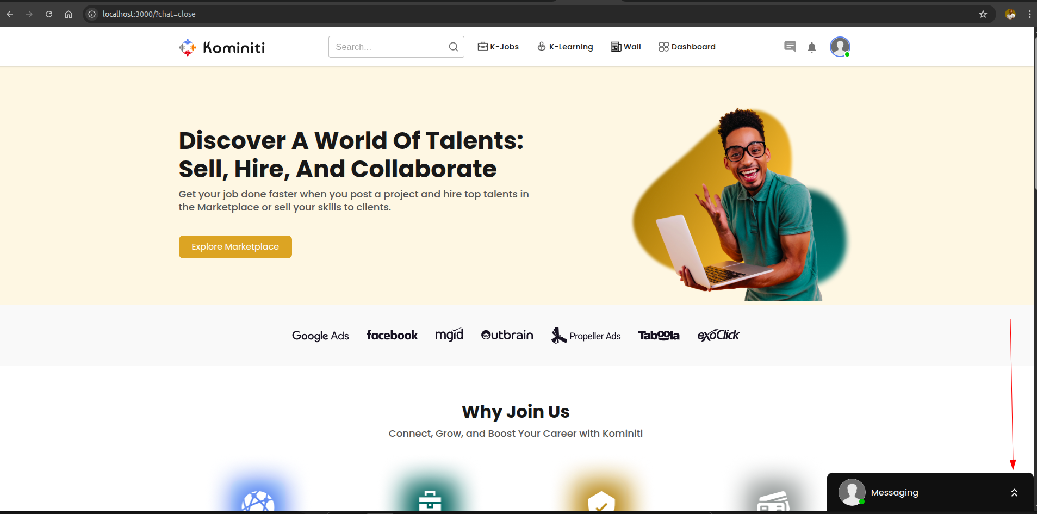
Task: Open the Dashboard link
Action: tap(687, 47)
